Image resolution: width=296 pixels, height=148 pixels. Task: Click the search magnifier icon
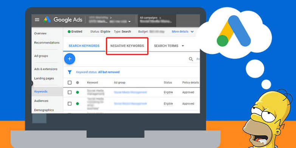pyautogui.click(x=191, y=59)
